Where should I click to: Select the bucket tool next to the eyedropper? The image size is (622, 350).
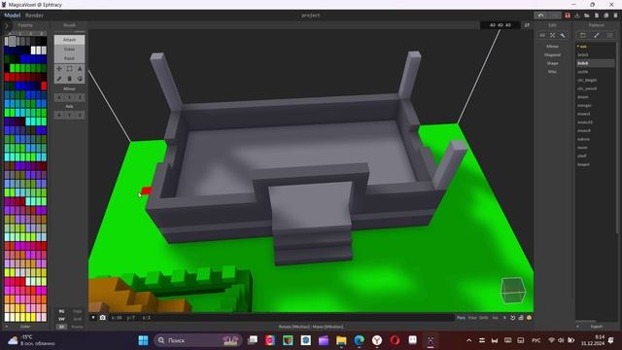pos(69,79)
